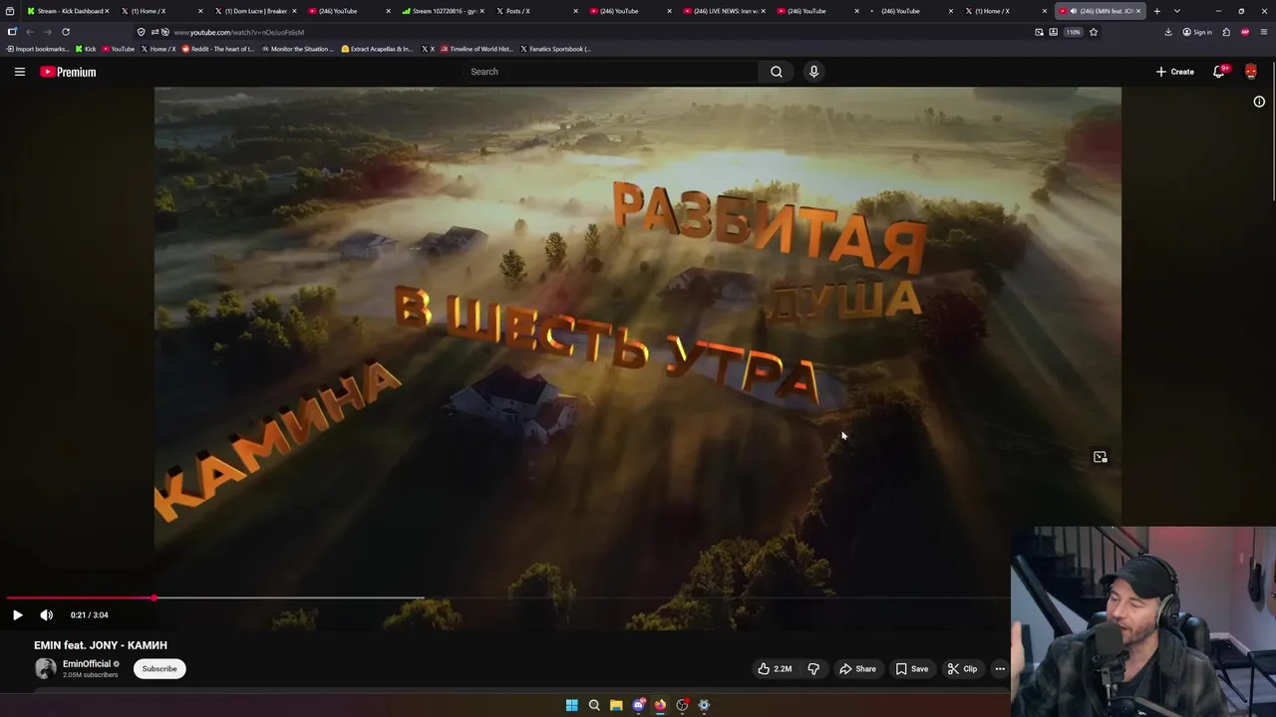This screenshot has width=1276, height=717.
Task: Close the EMIN feat. JONY tab
Action: click(x=1138, y=11)
